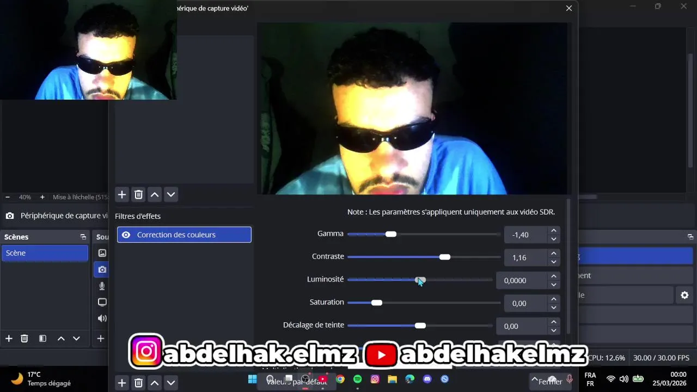Increase Saturation value with its up arrow
The height and width of the screenshot is (392, 697).
tap(554, 299)
